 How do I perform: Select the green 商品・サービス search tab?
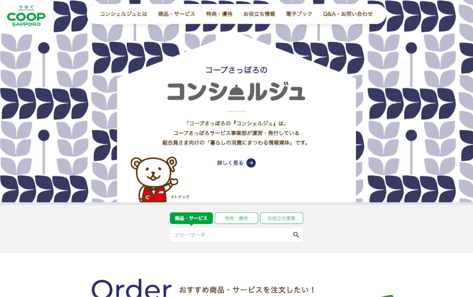191,218
